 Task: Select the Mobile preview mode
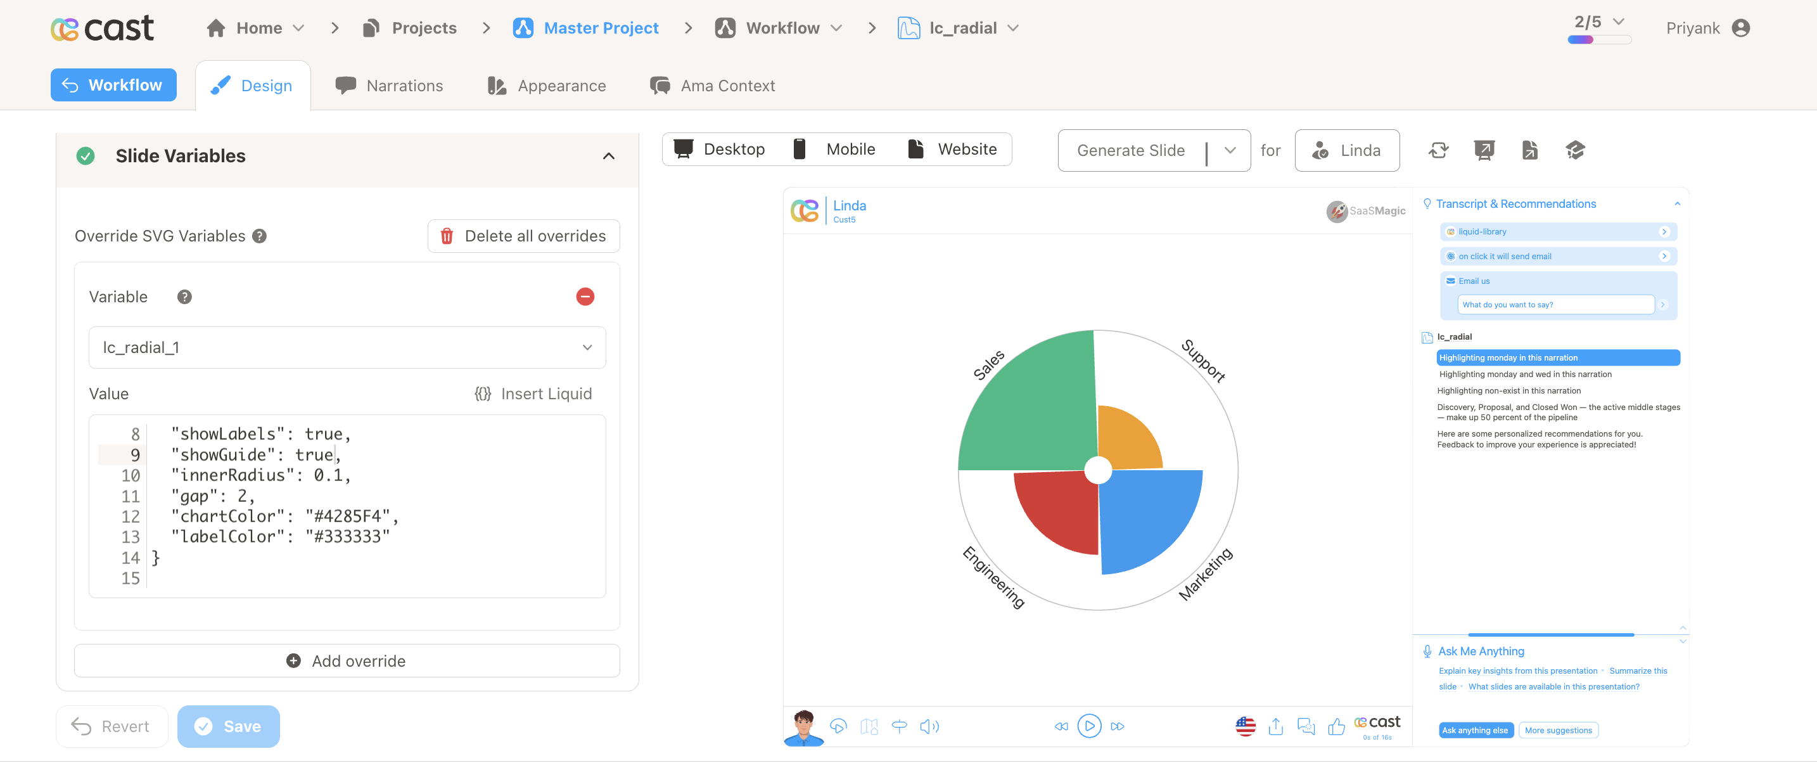click(x=835, y=149)
